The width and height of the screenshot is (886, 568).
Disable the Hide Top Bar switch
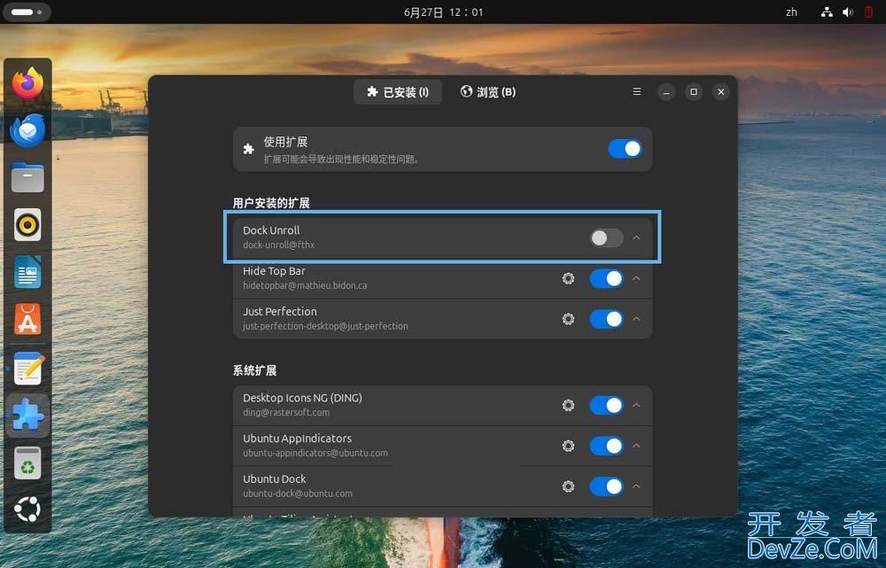(606, 278)
